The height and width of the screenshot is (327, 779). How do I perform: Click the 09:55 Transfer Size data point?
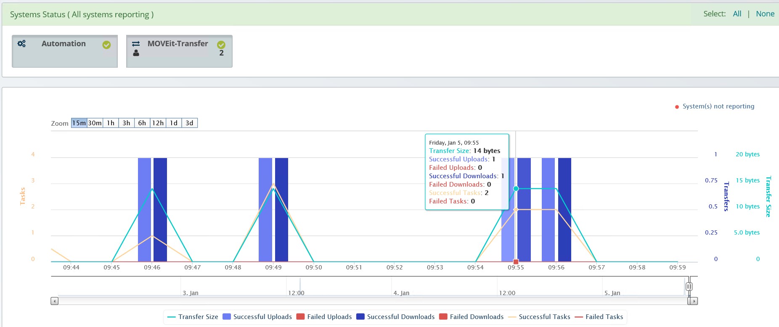tap(516, 189)
